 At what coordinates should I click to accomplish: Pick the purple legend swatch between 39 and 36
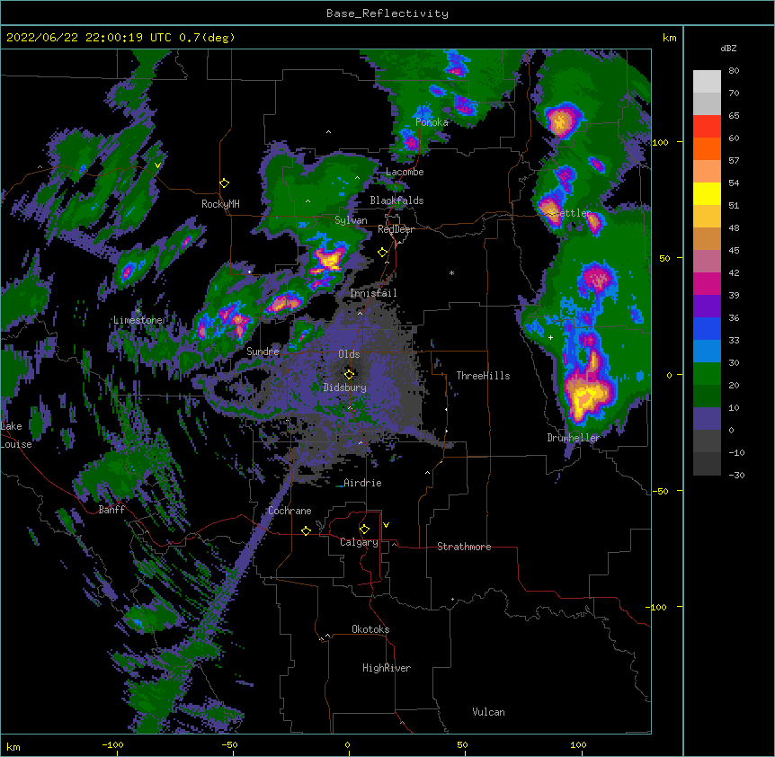point(707,307)
